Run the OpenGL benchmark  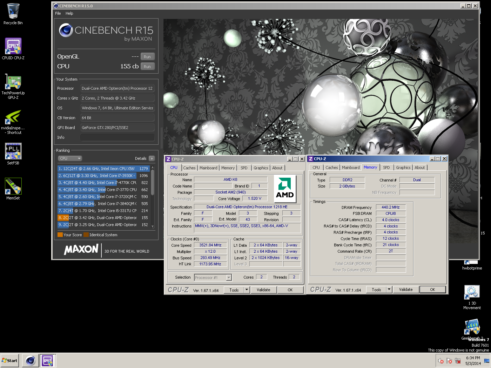[x=147, y=57]
